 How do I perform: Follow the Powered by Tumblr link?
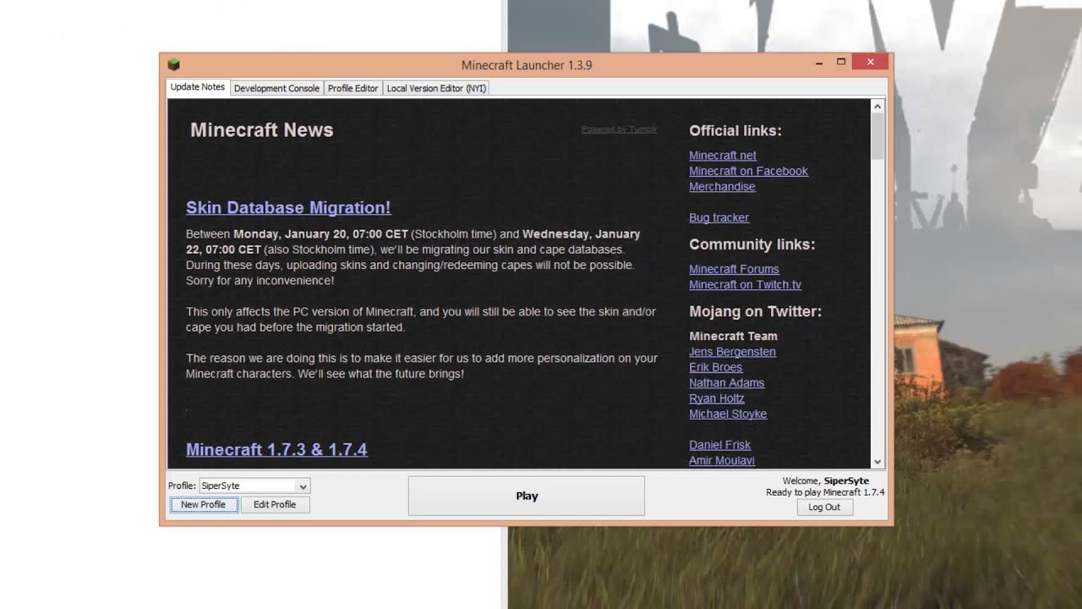[x=619, y=129]
